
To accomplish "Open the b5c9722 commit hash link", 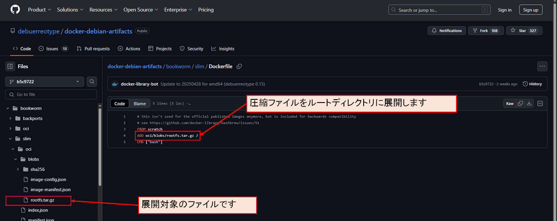I will (486, 84).
